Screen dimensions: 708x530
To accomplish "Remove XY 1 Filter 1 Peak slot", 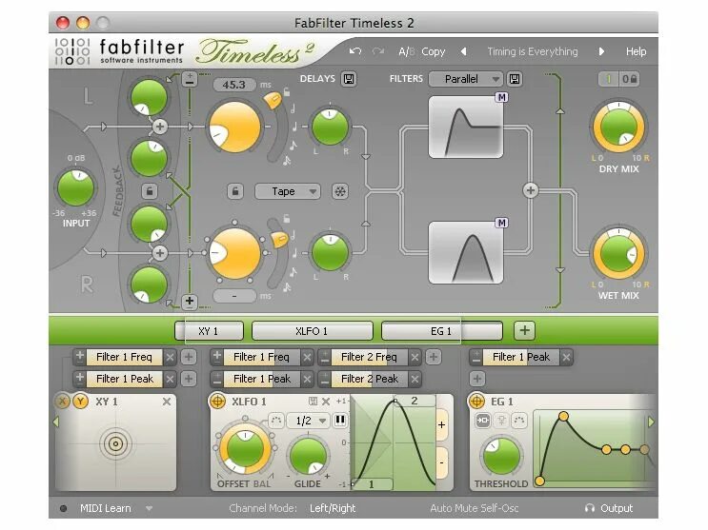I will point(170,380).
